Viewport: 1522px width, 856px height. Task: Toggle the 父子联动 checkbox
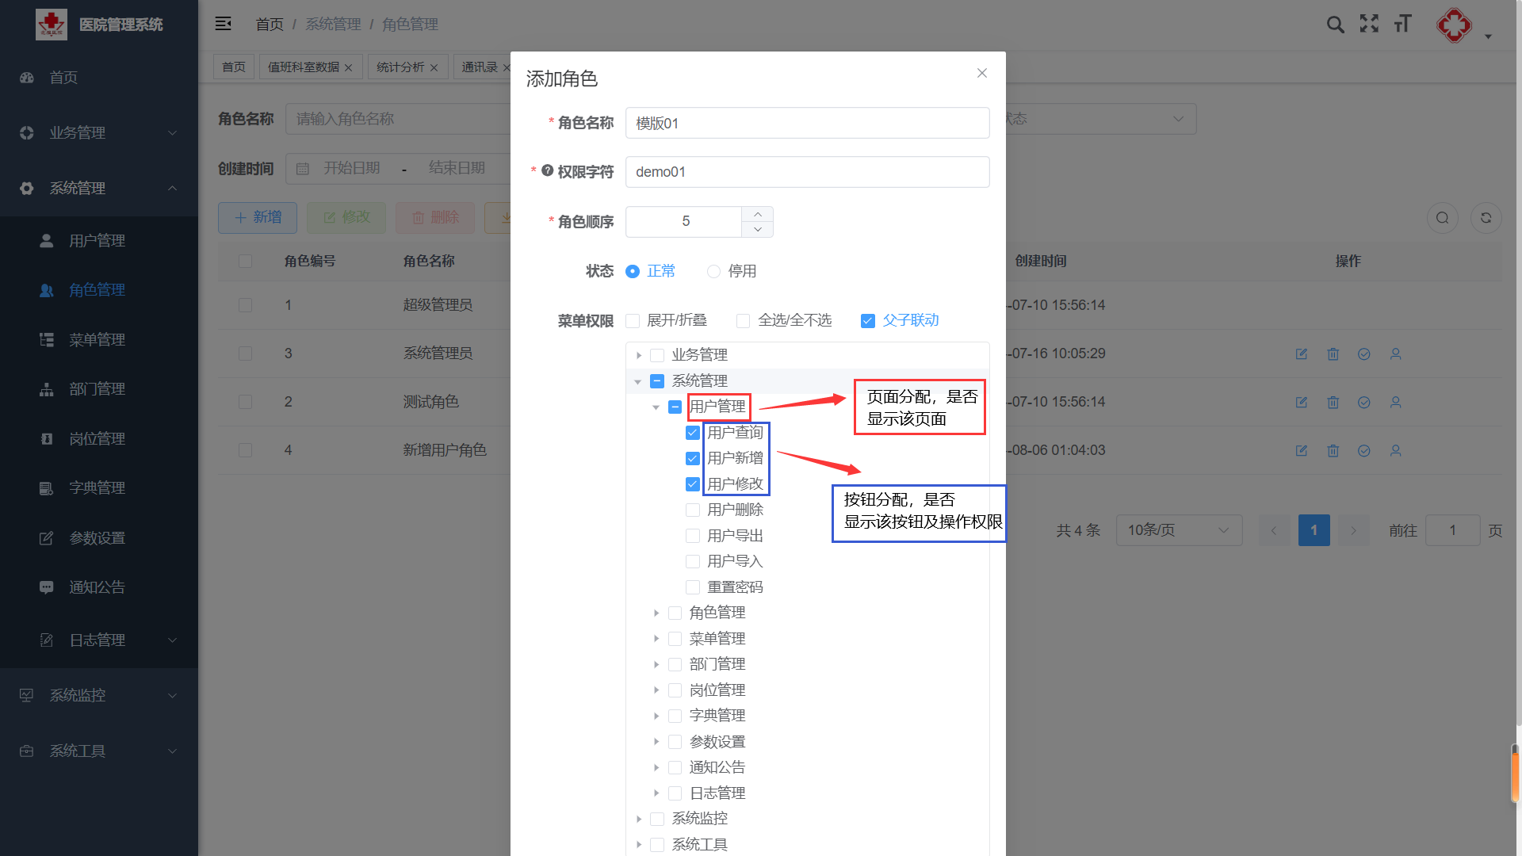click(868, 321)
